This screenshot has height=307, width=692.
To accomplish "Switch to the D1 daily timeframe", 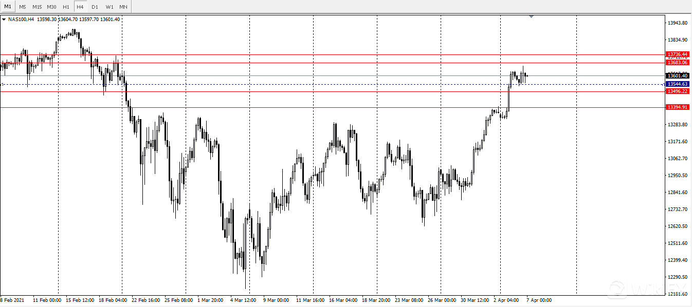I will tap(95, 7).
